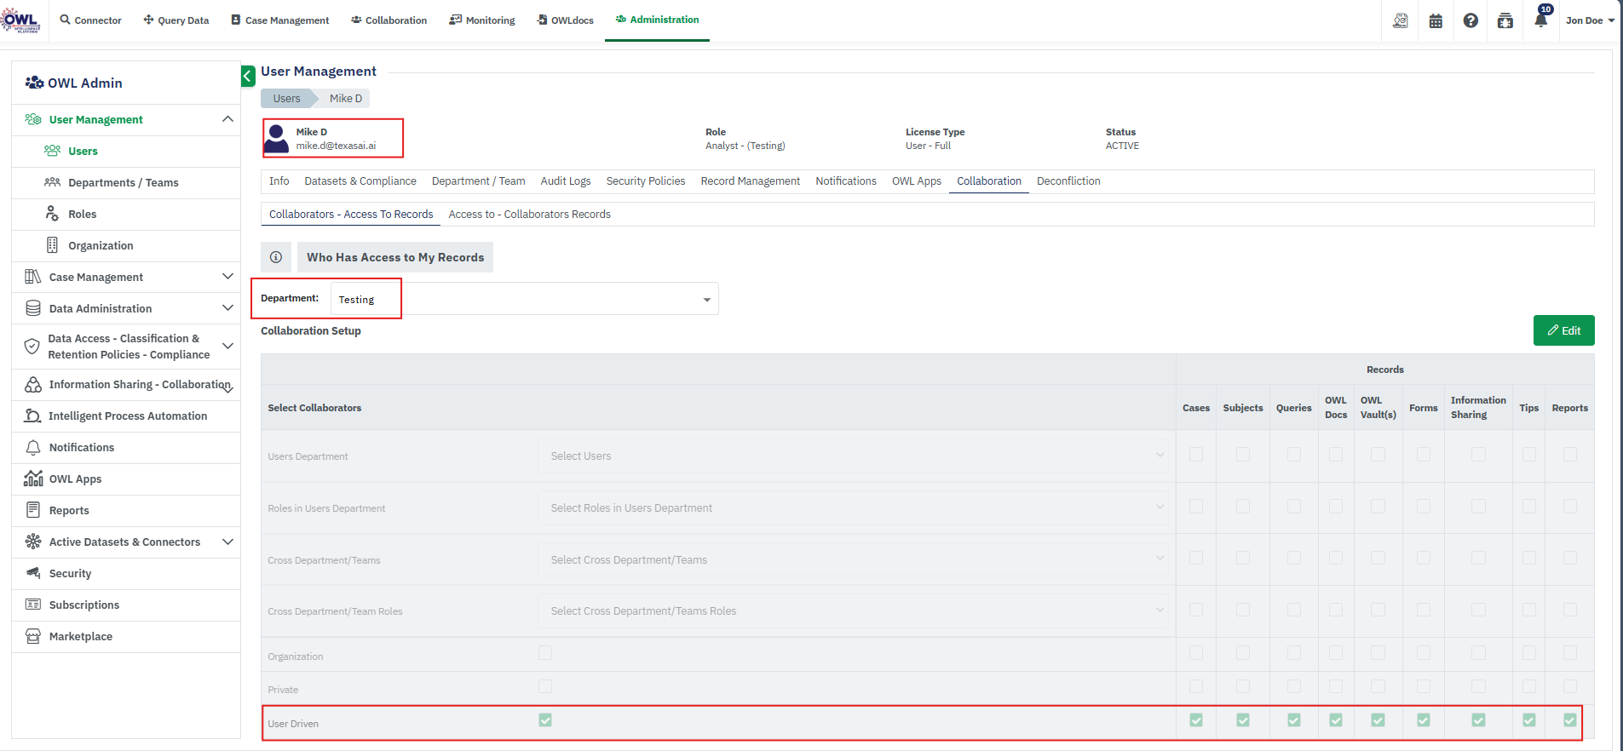Open Departments / Teams in sidebar
Viewport: 1623px width, 751px height.
click(x=124, y=182)
